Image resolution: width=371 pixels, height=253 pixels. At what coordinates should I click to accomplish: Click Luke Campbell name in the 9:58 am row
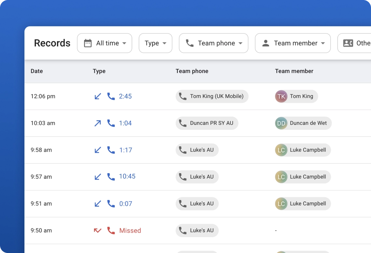(x=308, y=150)
